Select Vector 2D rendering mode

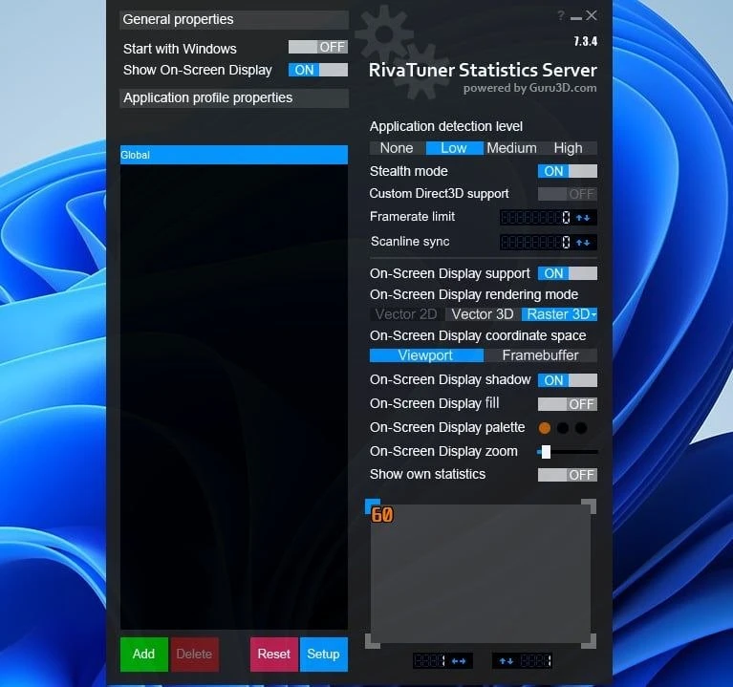click(x=406, y=314)
